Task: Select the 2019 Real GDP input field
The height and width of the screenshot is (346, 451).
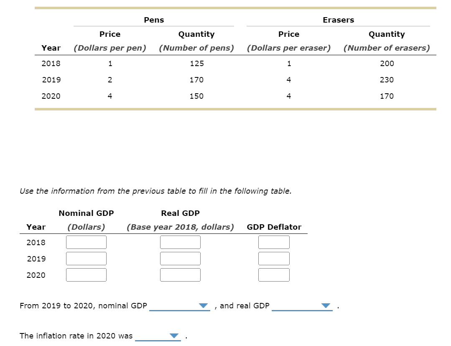Action: 180,259
